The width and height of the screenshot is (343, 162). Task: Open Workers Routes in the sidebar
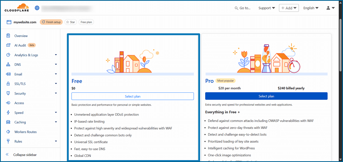pyautogui.click(x=25, y=132)
